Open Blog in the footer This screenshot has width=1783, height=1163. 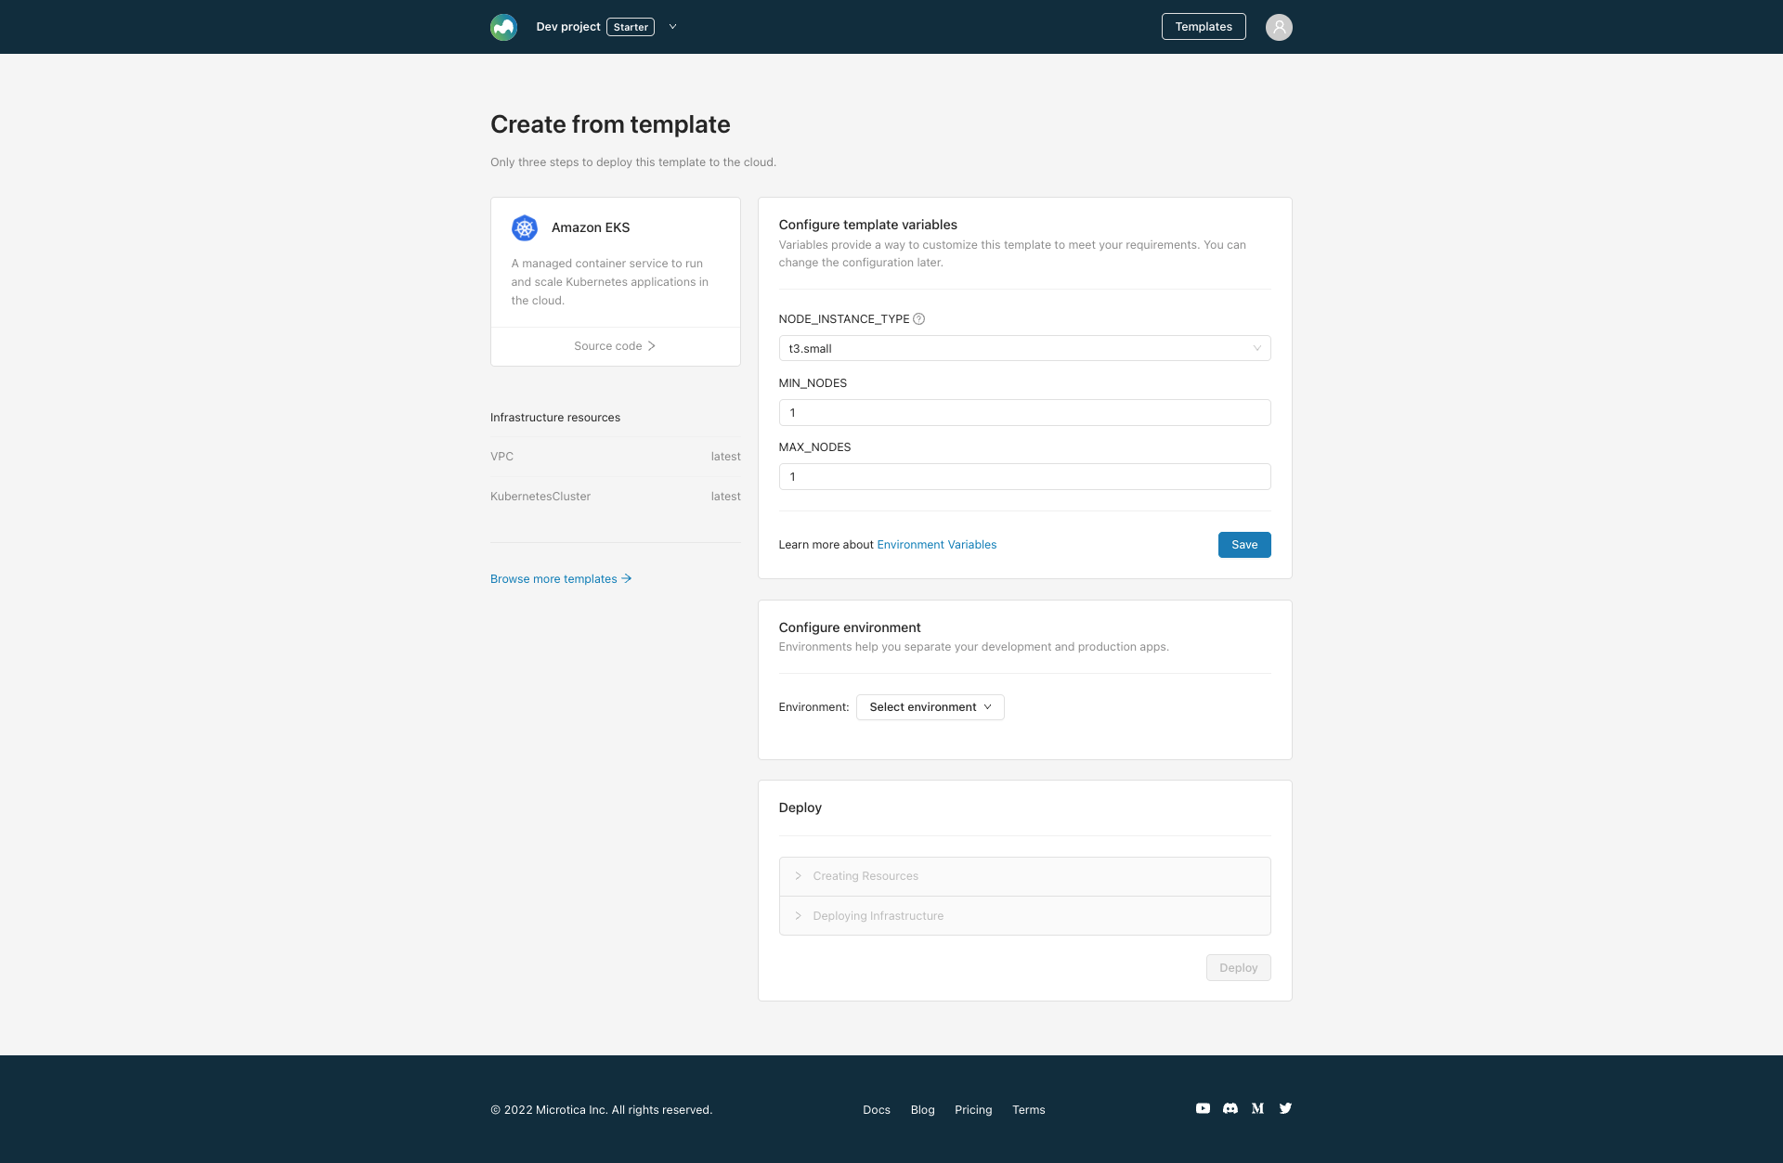point(922,1110)
